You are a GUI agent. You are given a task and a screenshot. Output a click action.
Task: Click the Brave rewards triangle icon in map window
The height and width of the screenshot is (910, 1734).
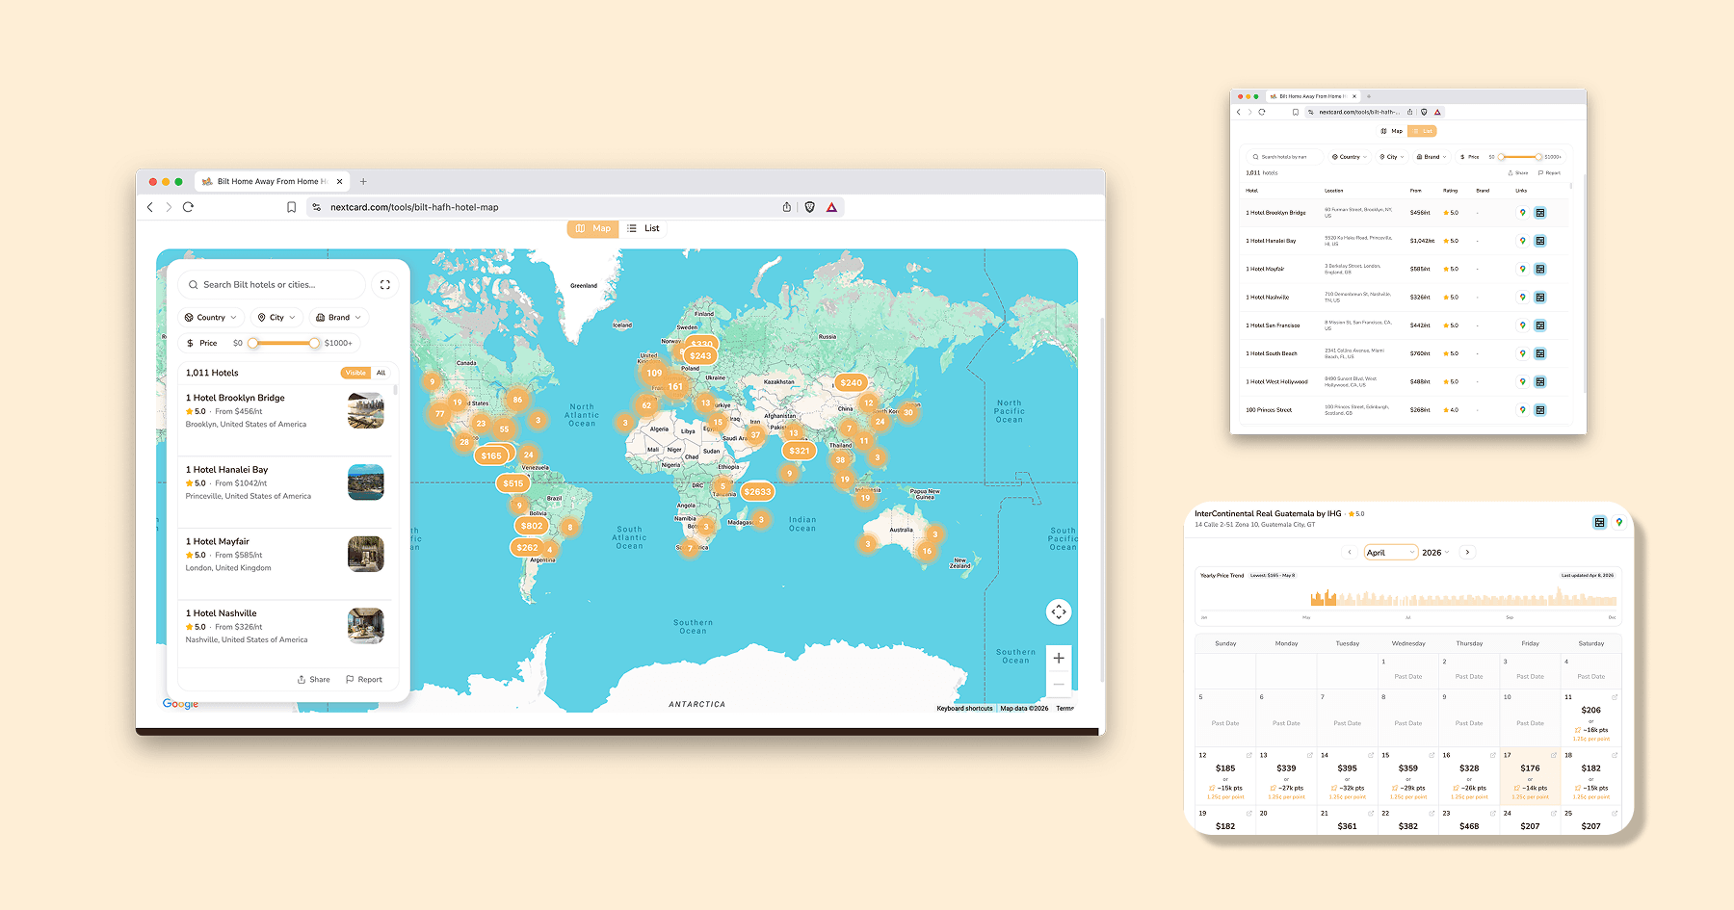831,207
